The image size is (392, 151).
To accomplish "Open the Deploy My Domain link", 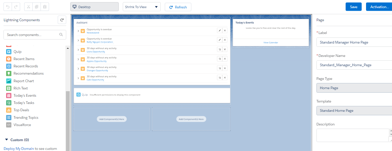I will coord(19,148).
